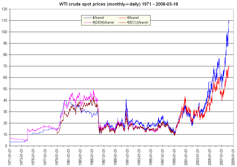Click the red line sample in the legend
The width and height of the screenshot is (237, 167).
(122, 18)
